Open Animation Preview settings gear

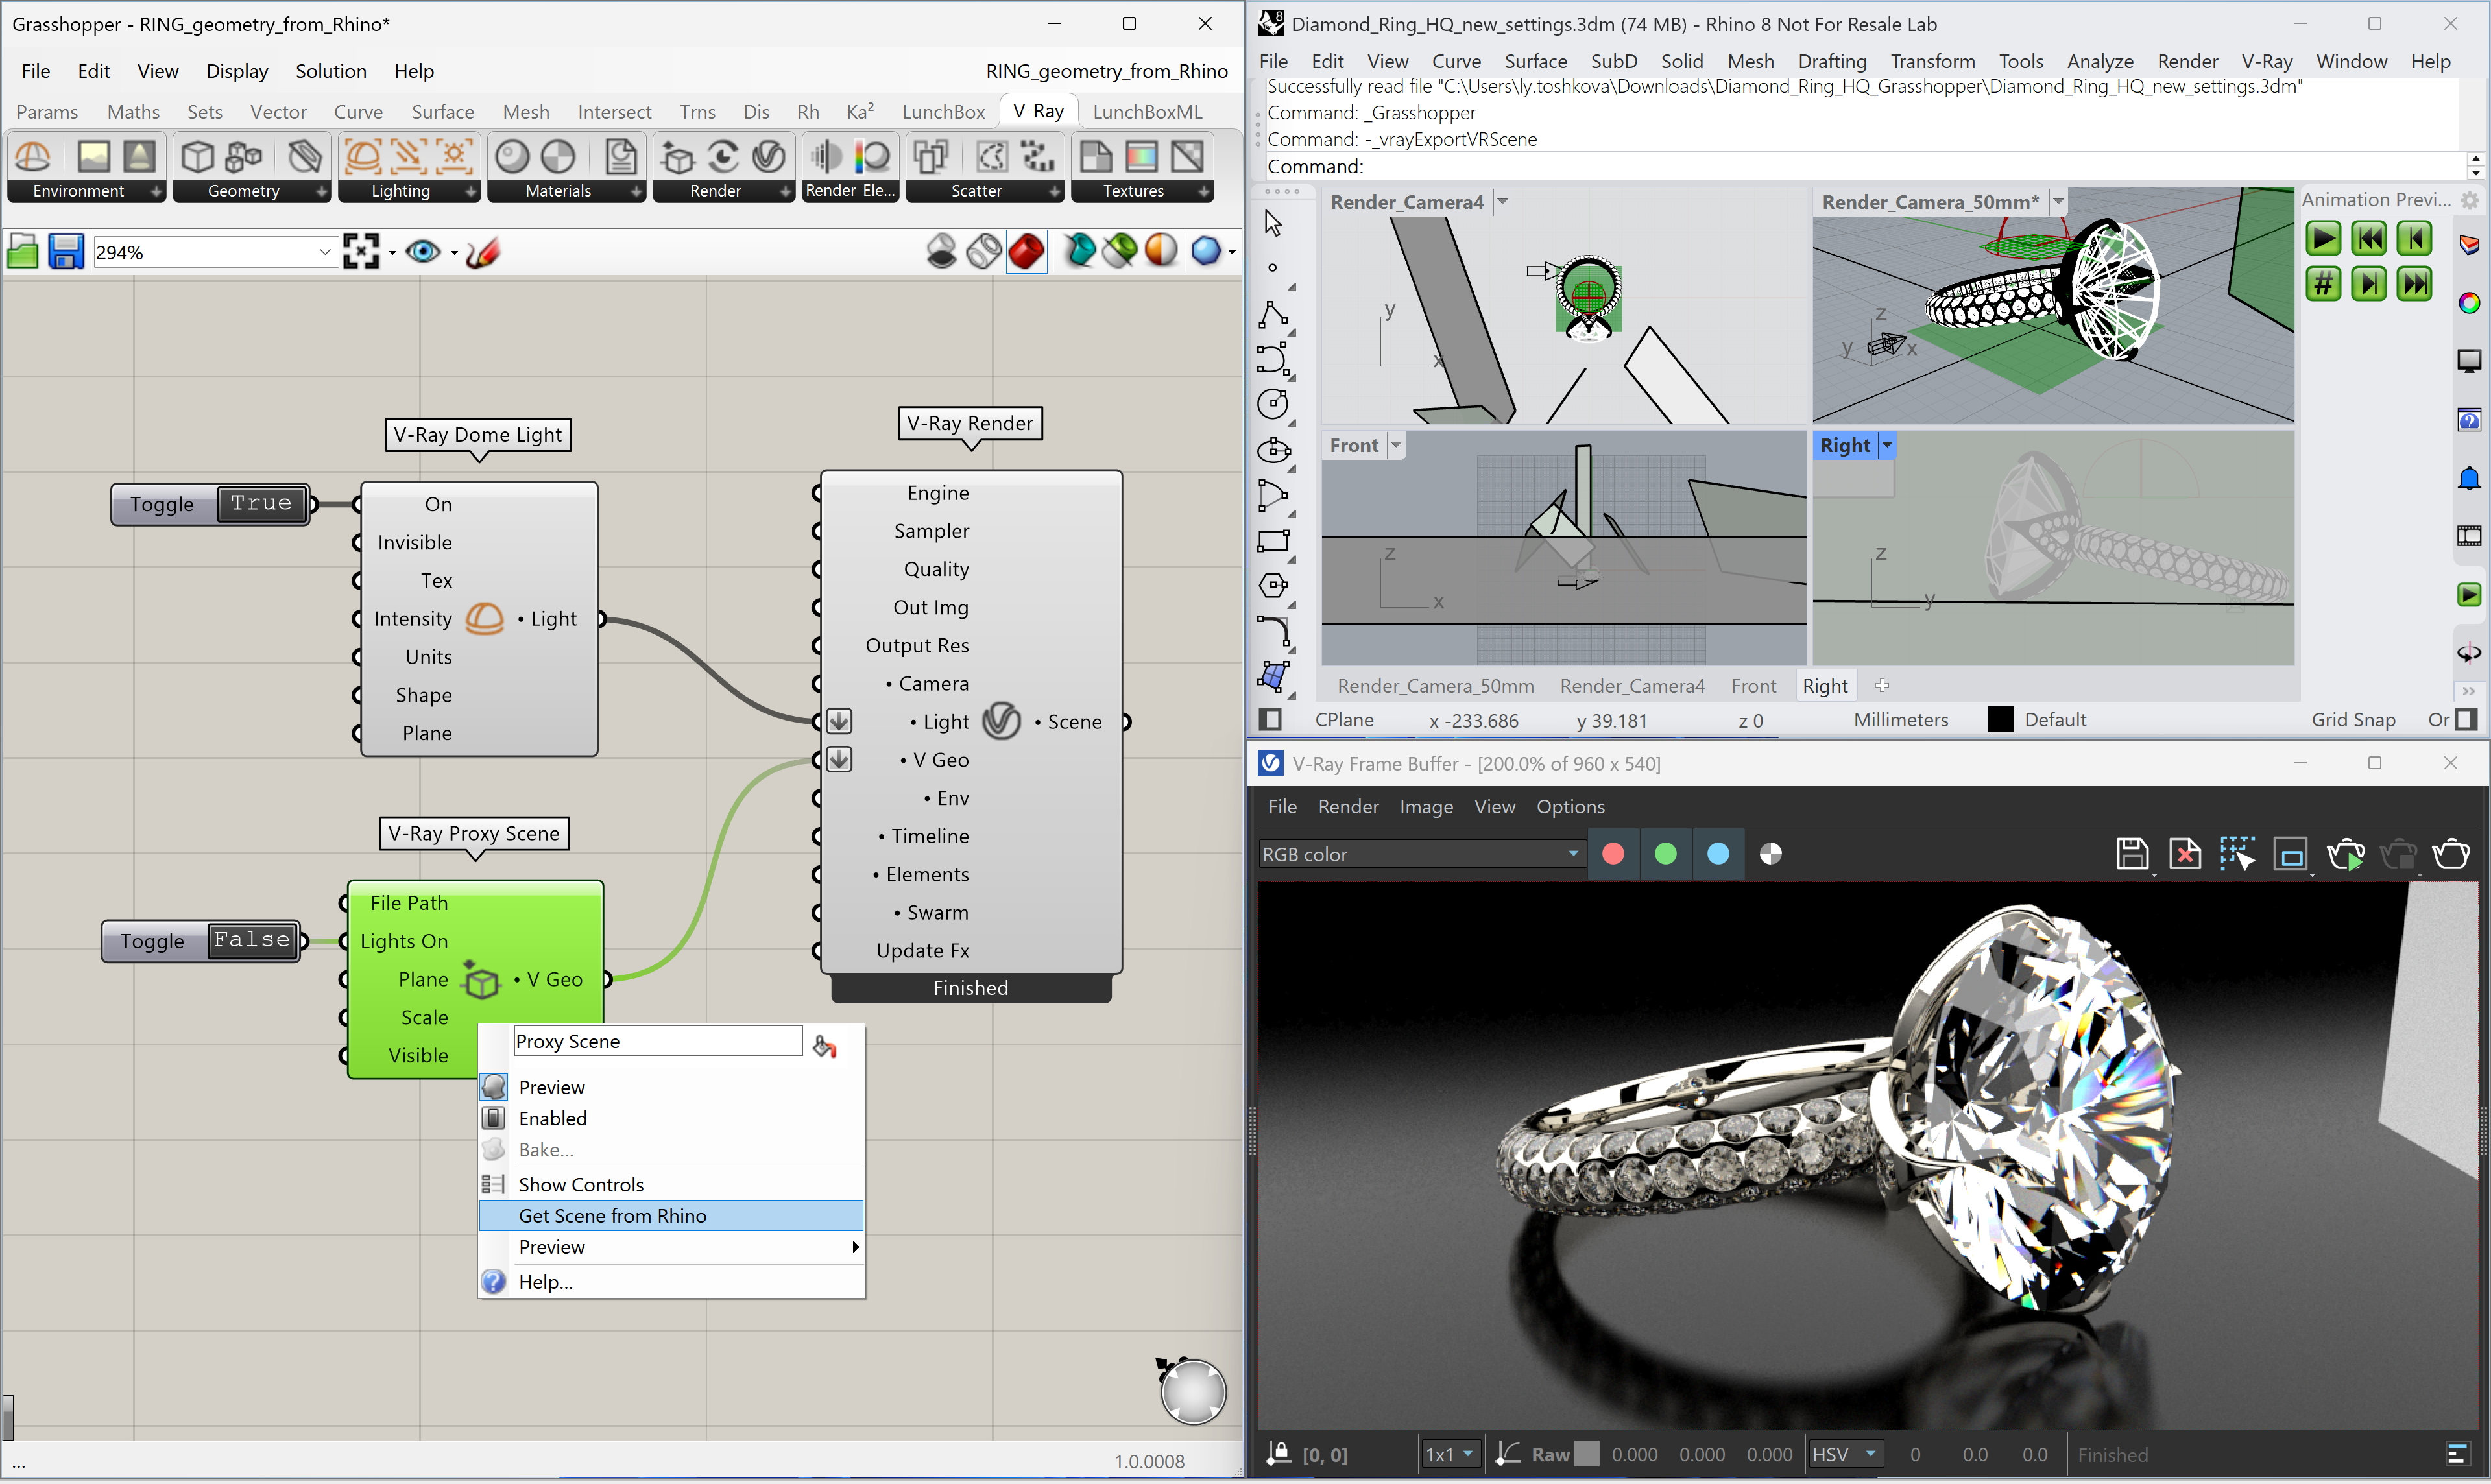(x=2470, y=200)
